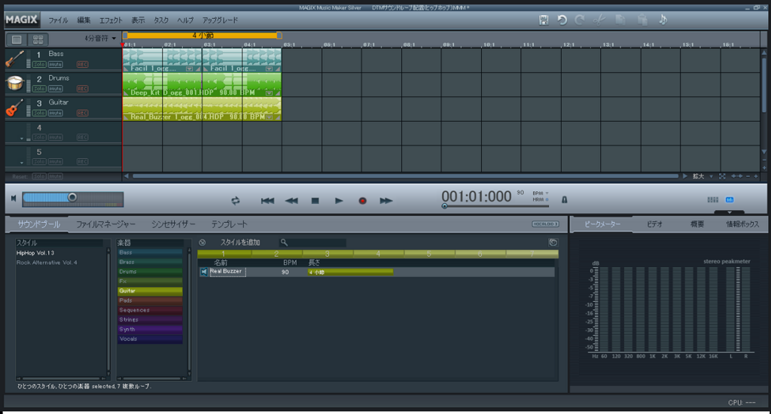771x414 pixels.
Task: Arm REC on the Drums track
Action: tap(82, 89)
